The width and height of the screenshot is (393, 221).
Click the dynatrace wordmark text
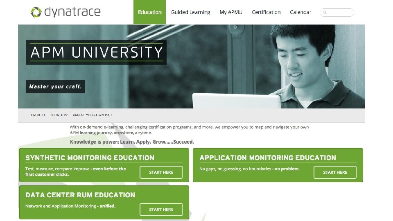pyautogui.click(x=72, y=11)
